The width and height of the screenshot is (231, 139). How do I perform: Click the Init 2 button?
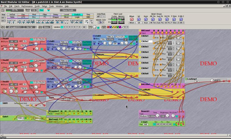(x=3, y=21)
